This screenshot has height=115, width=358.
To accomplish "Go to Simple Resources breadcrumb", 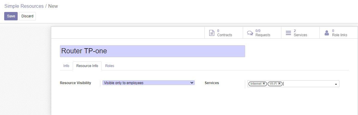I will 24,6.
